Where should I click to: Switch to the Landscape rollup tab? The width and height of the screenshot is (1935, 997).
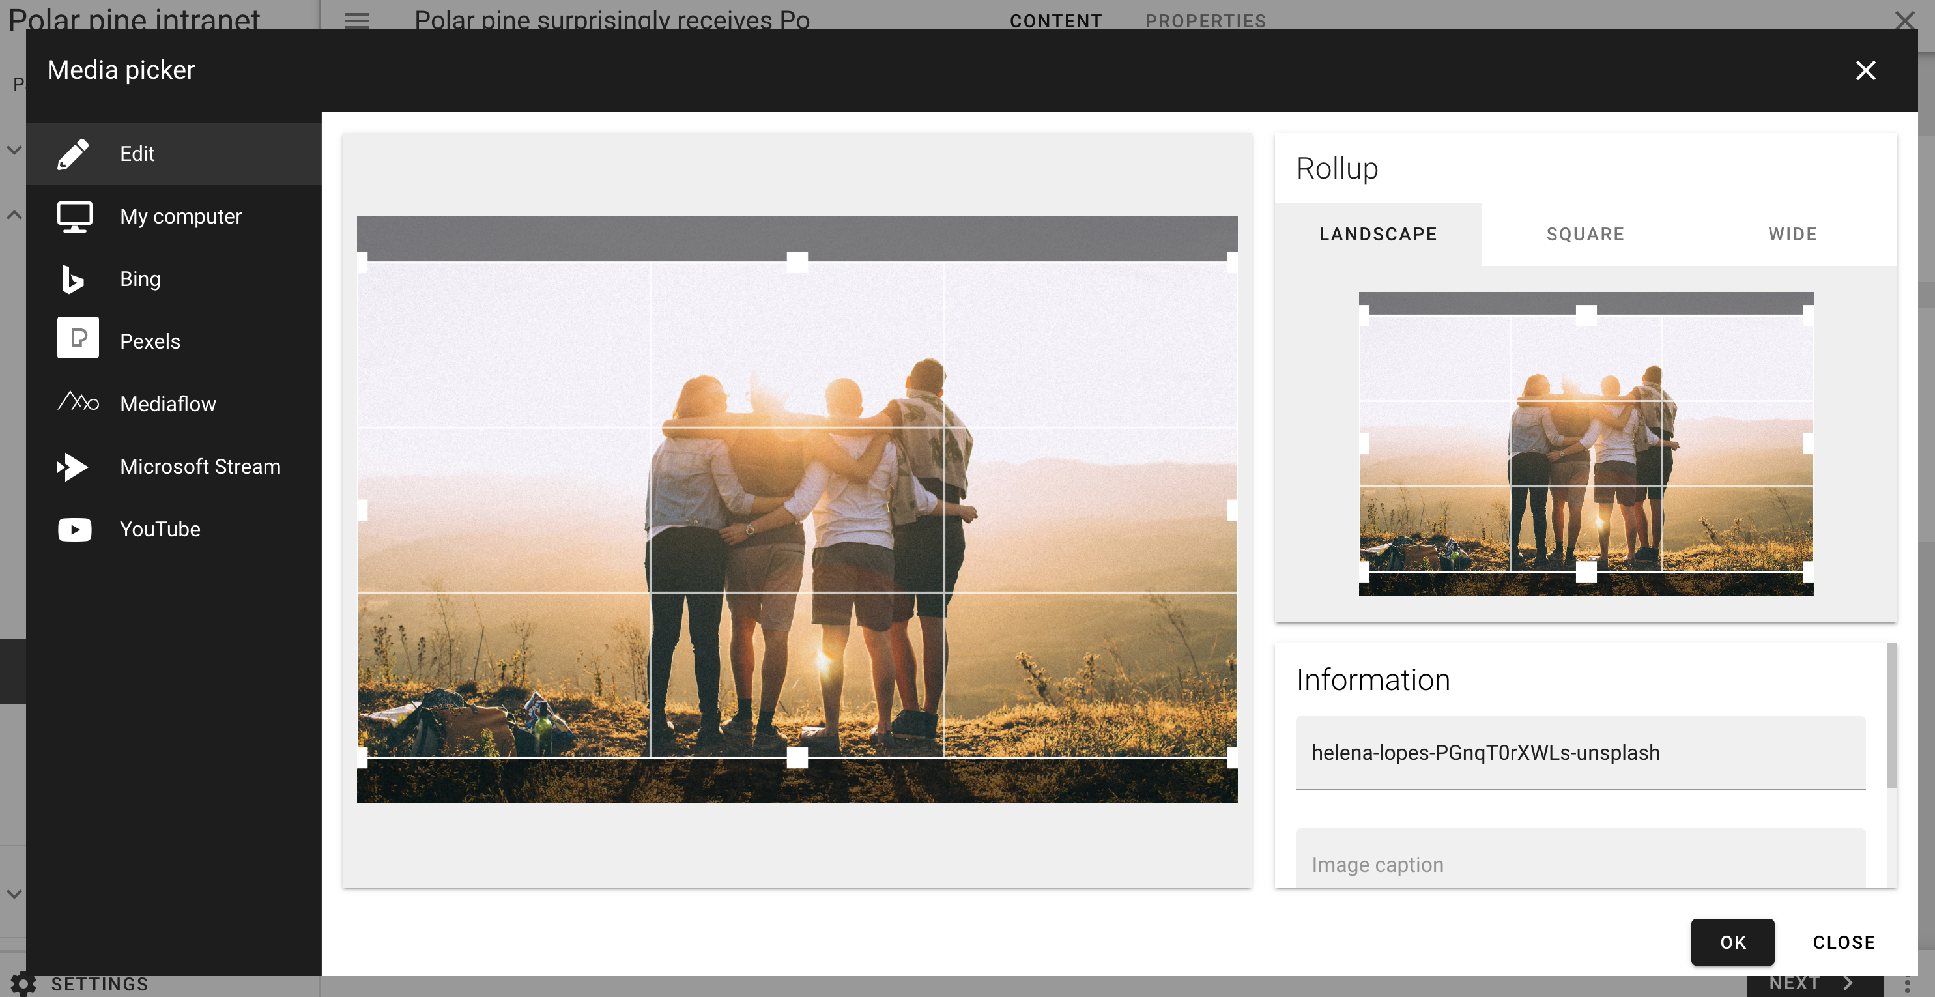pyautogui.click(x=1379, y=235)
